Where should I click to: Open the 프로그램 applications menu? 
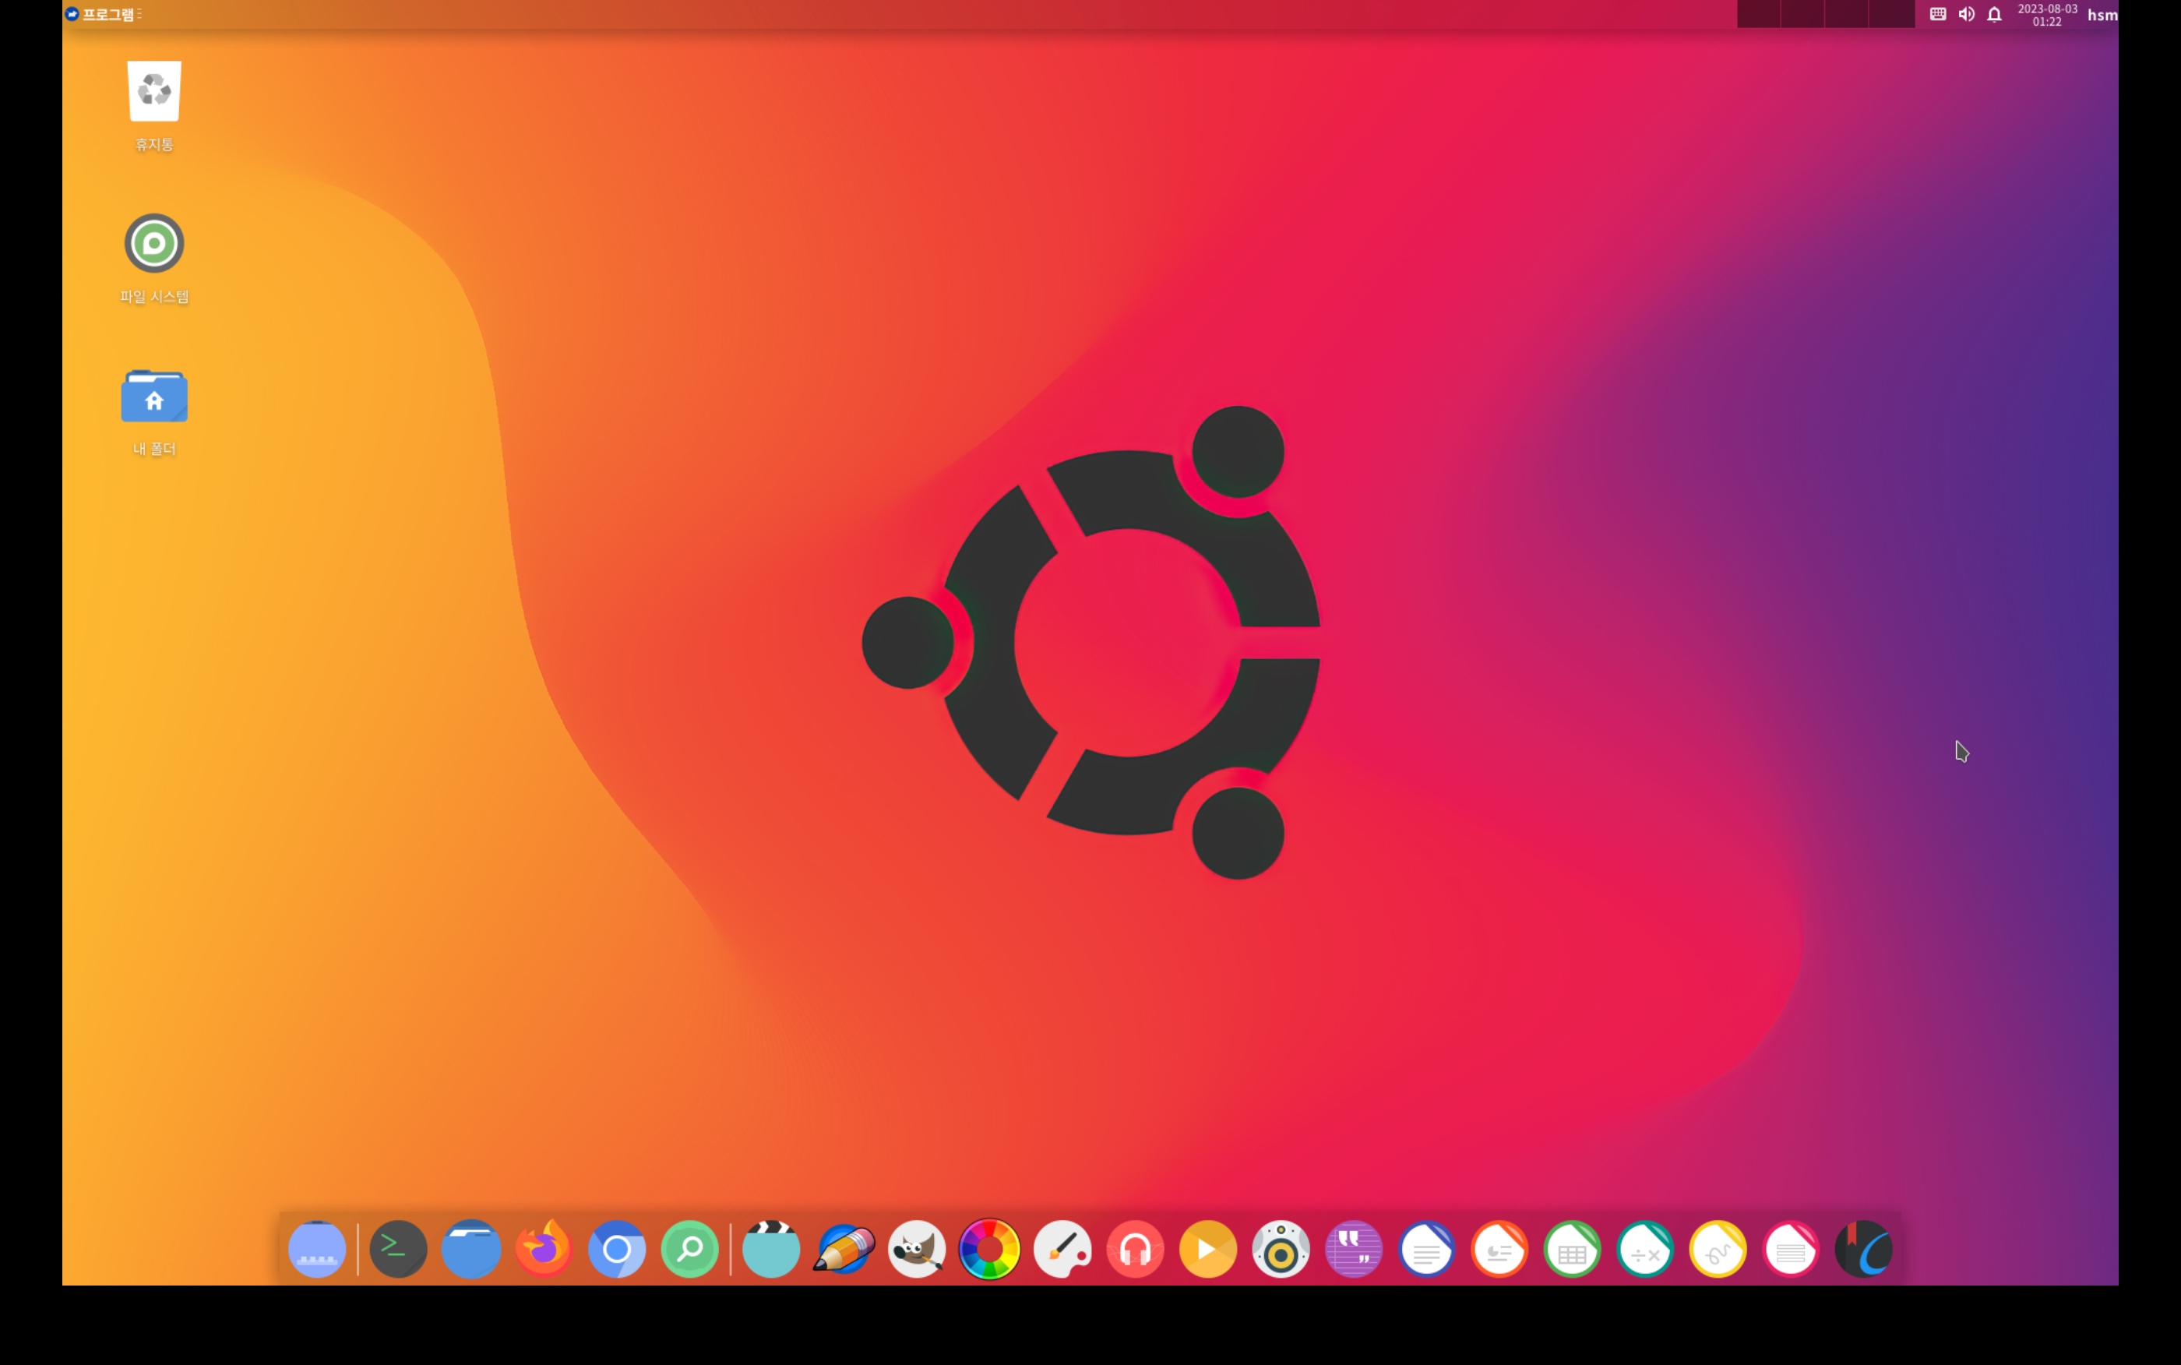click(x=102, y=15)
